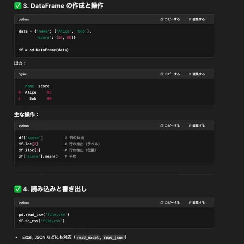The image size is (244, 244).
Task: Edit the df.iloc operations code block
Action: click(x=197, y=126)
